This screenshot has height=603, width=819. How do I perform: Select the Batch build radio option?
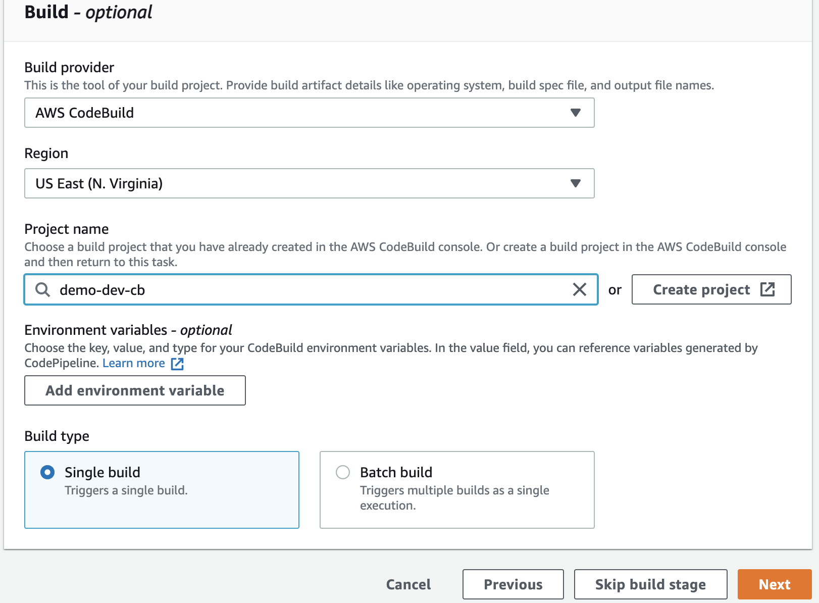pyautogui.click(x=343, y=472)
